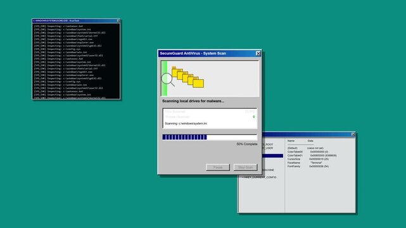
Task: Click the '(value not set)' data cell
Action: tap(315, 148)
